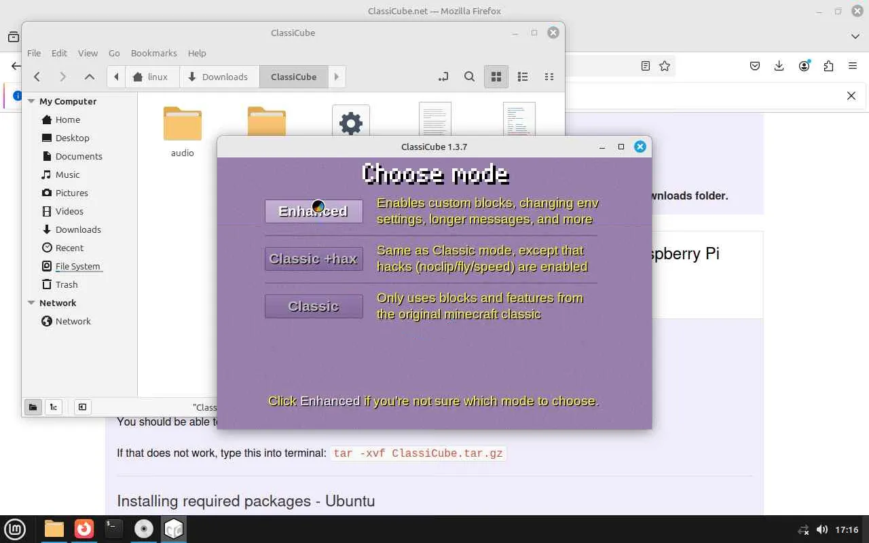Viewport: 869px width, 543px height.
Task: Toggle Firefox reader view
Action: click(x=646, y=66)
